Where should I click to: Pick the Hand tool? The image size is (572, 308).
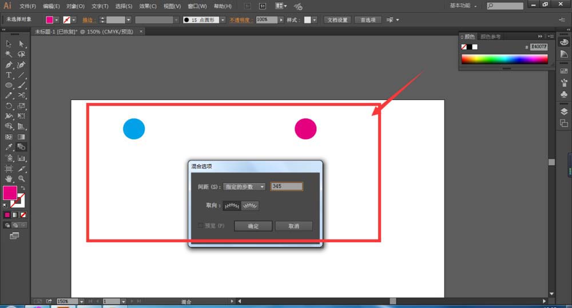click(x=9, y=178)
